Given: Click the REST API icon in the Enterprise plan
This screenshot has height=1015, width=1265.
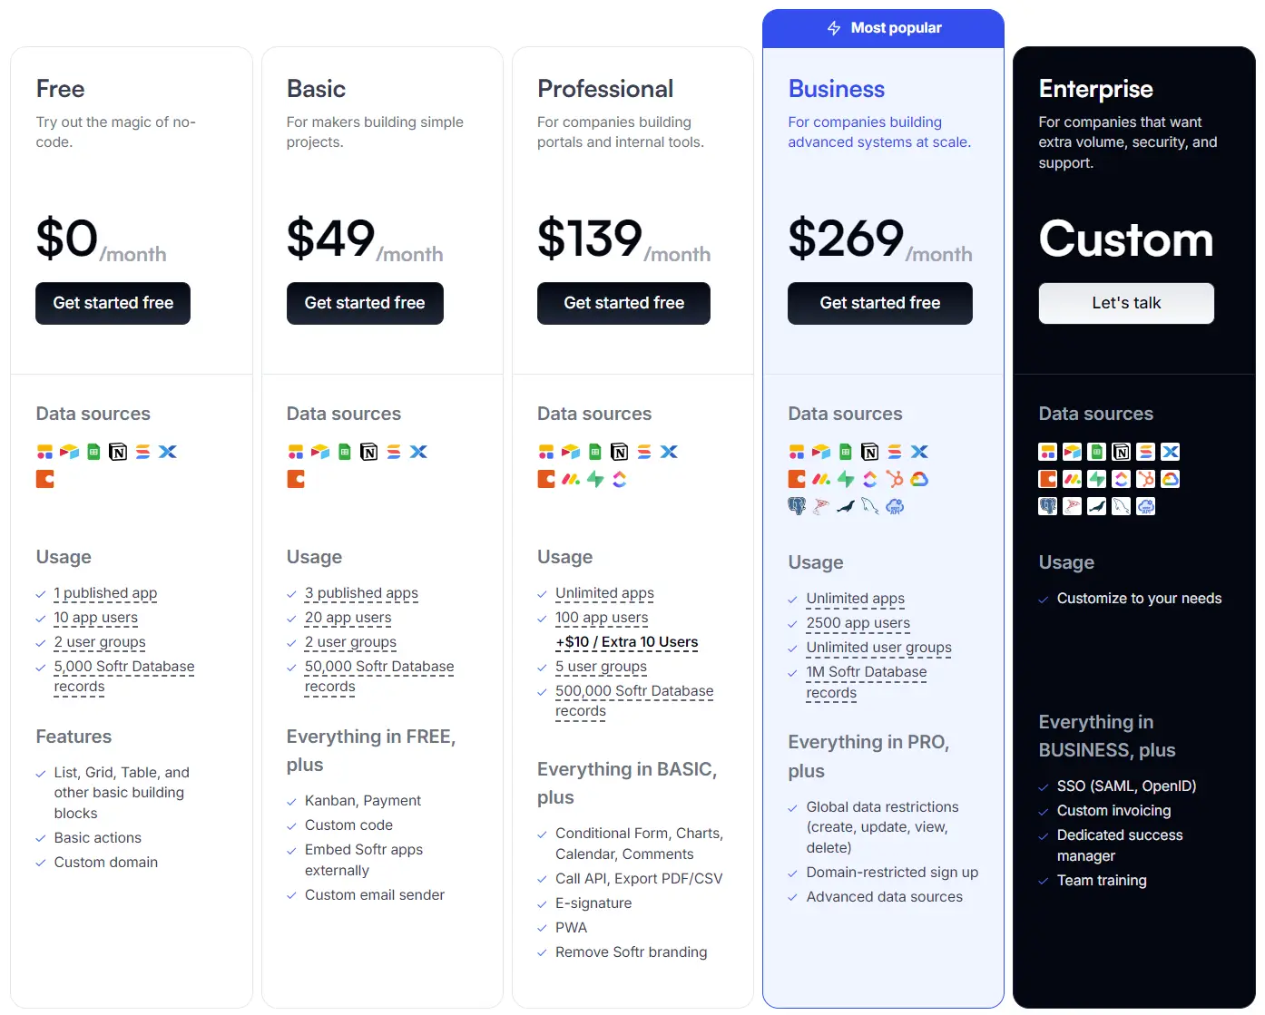Looking at the screenshot, I should click(1146, 506).
